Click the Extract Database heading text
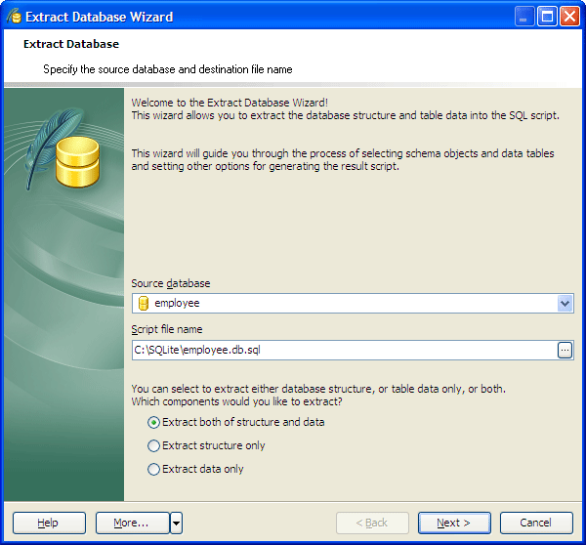 click(x=71, y=44)
